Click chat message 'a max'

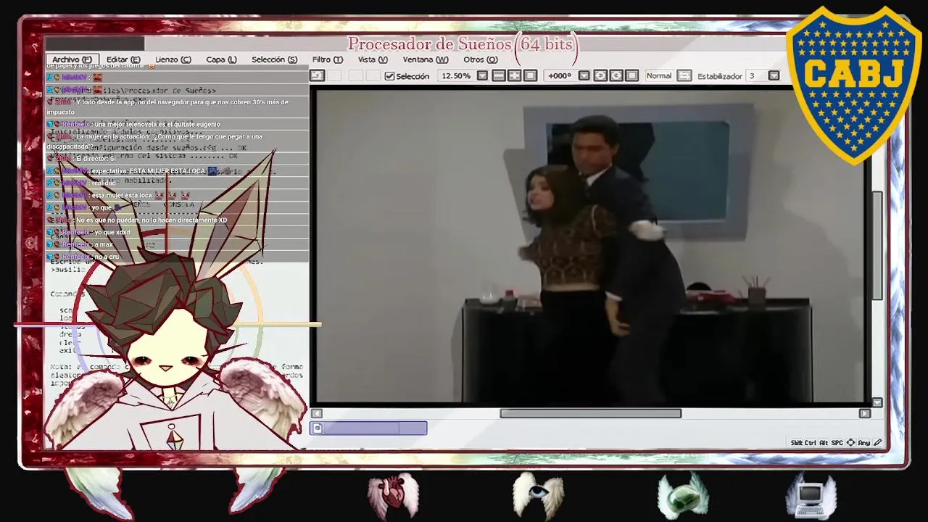[x=104, y=244]
